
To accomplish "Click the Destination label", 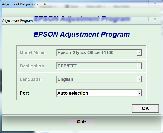I will [x=32, y=66].
